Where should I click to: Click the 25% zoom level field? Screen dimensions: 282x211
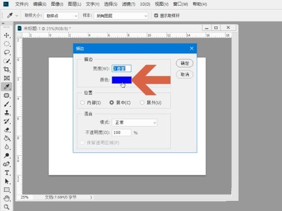tap(25, 197)
